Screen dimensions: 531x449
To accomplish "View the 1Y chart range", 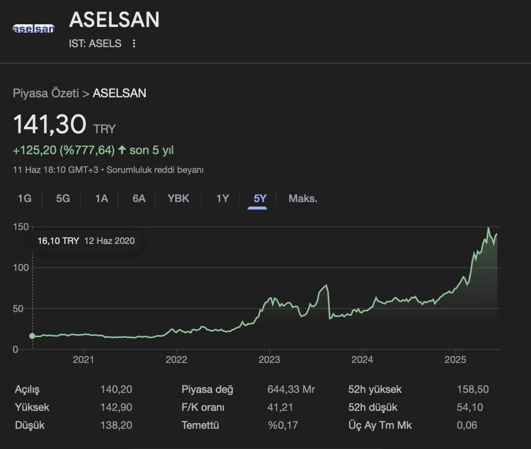I will 222,198.
